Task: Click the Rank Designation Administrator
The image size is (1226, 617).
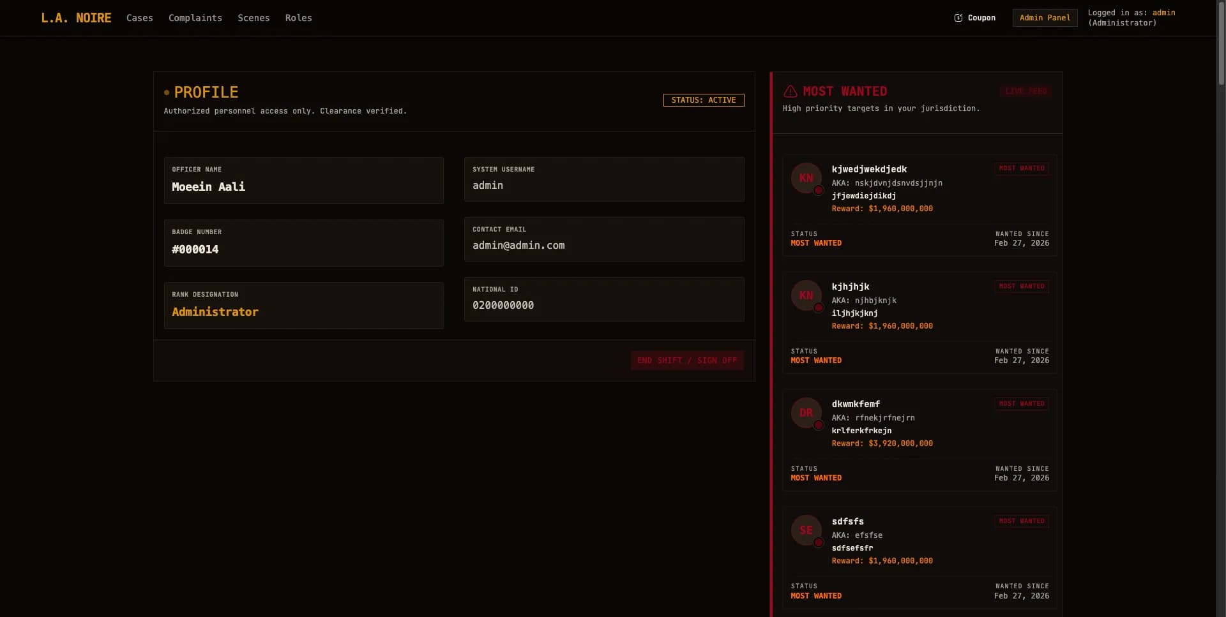Action: coord(215,312)
